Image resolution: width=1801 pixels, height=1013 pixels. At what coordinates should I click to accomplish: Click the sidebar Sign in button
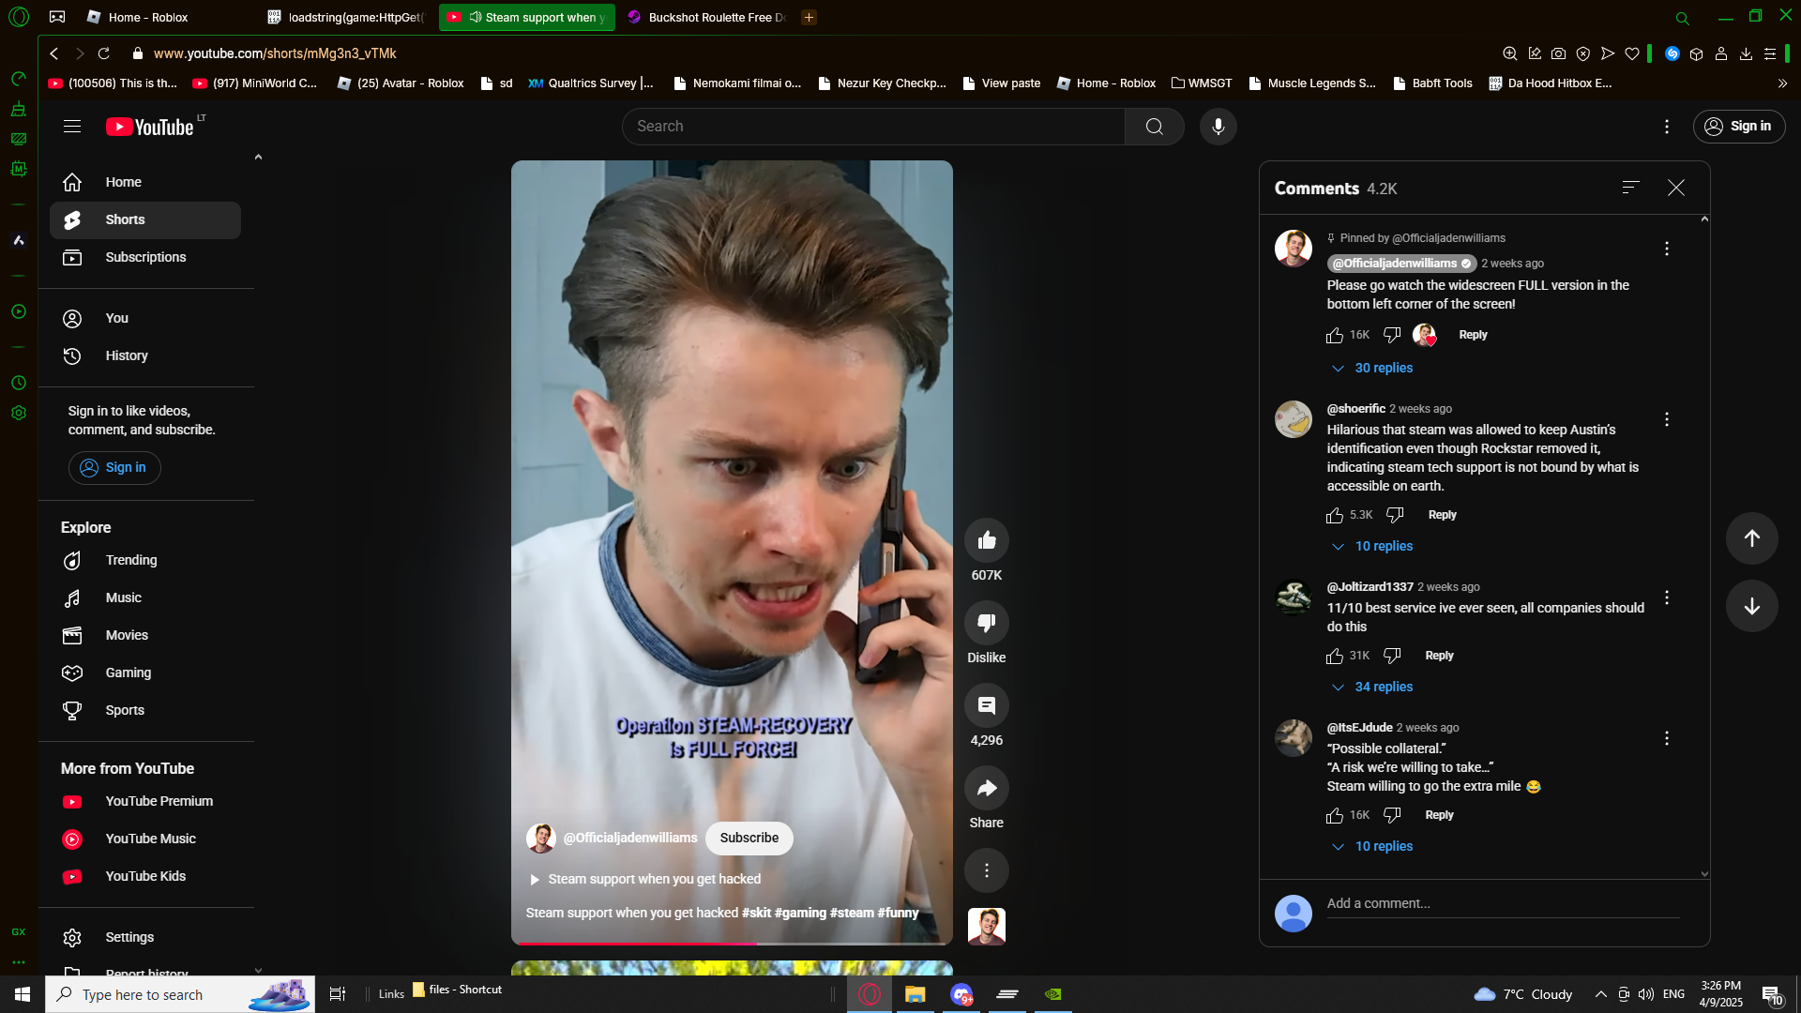114,467
